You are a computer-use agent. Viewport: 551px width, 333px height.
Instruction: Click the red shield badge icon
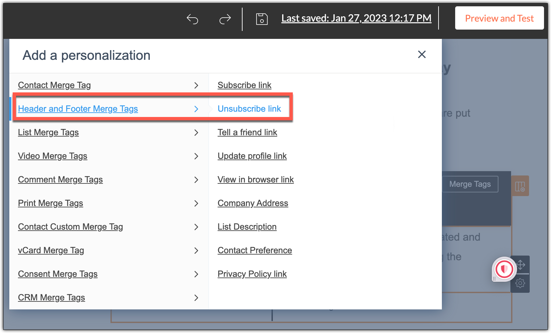click(504, 269)
